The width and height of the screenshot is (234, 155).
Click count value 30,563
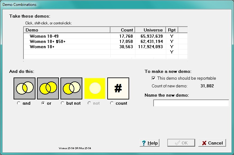(126, 47)
